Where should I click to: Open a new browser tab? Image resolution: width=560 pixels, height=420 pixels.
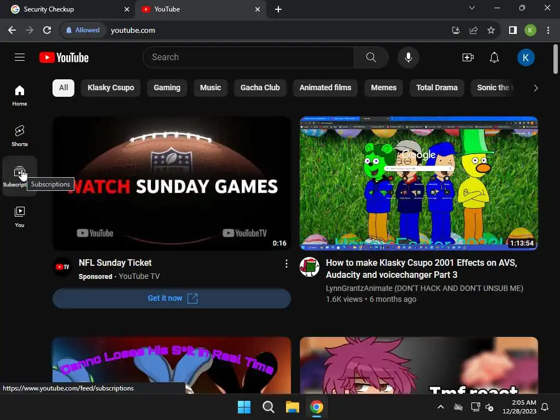[x=278, y=9]
